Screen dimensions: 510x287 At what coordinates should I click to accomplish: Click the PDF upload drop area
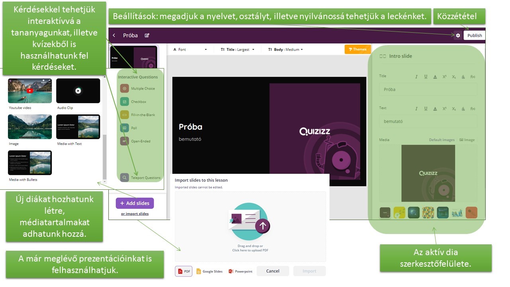point(250,226)
